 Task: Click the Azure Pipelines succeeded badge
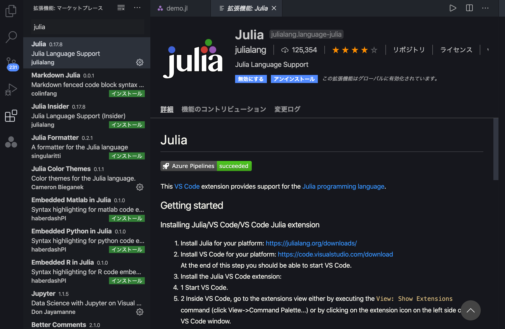[206, 166]
